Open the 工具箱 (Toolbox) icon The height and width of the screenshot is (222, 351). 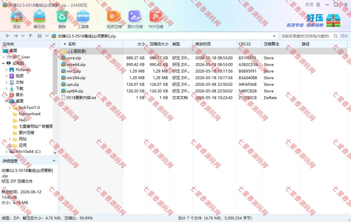coord(83,20)
